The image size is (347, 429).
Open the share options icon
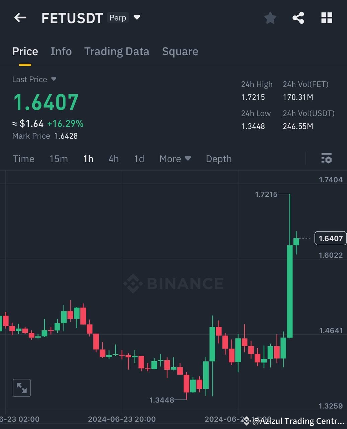[298, 18]
